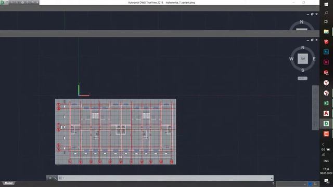Click the Print icon in Quick Access Toolbar
This screenshot has width=333, height=187.
(22, 2)
